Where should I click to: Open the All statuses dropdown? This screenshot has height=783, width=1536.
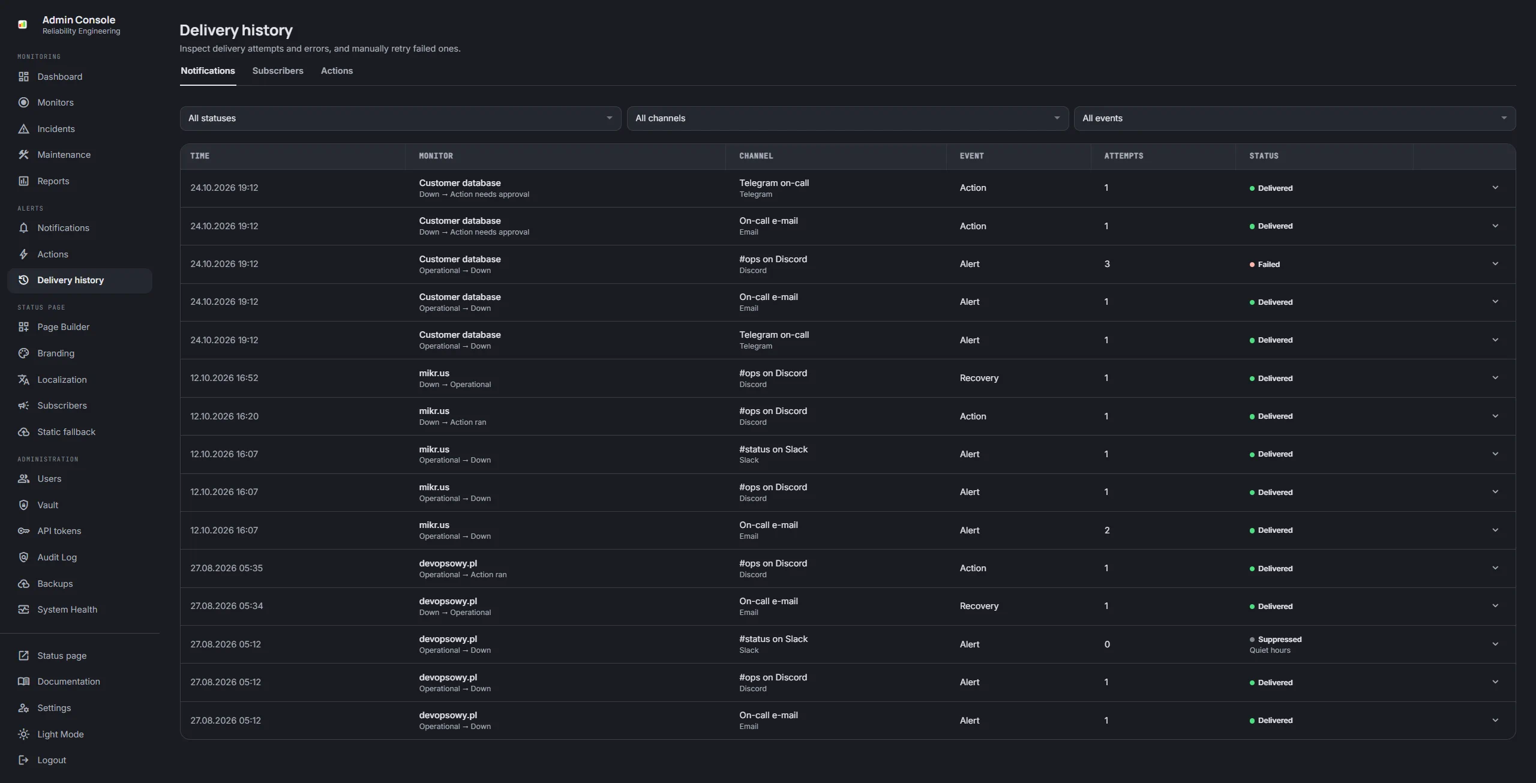click(400, 118)
